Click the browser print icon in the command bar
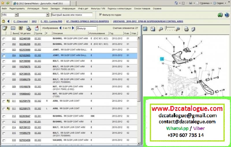This screenshot has height=147, width=231. pyautogui.click(x=191, y=3)
